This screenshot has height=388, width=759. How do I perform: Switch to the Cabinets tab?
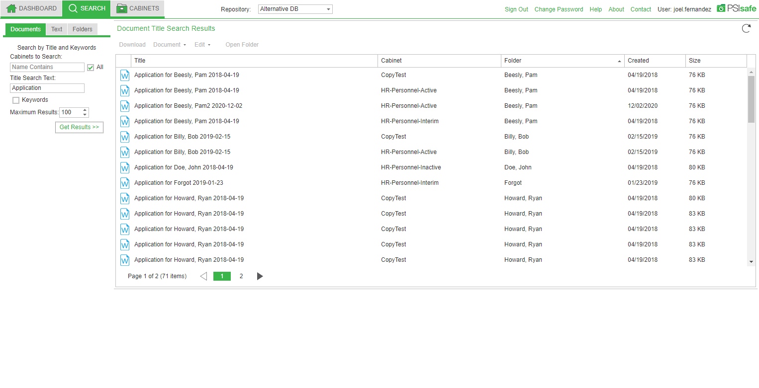[x=138, y=8]
